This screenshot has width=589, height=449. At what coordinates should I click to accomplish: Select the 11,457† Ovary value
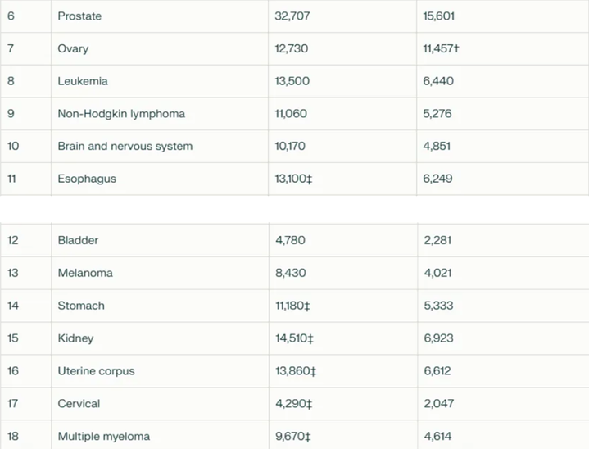441,49
